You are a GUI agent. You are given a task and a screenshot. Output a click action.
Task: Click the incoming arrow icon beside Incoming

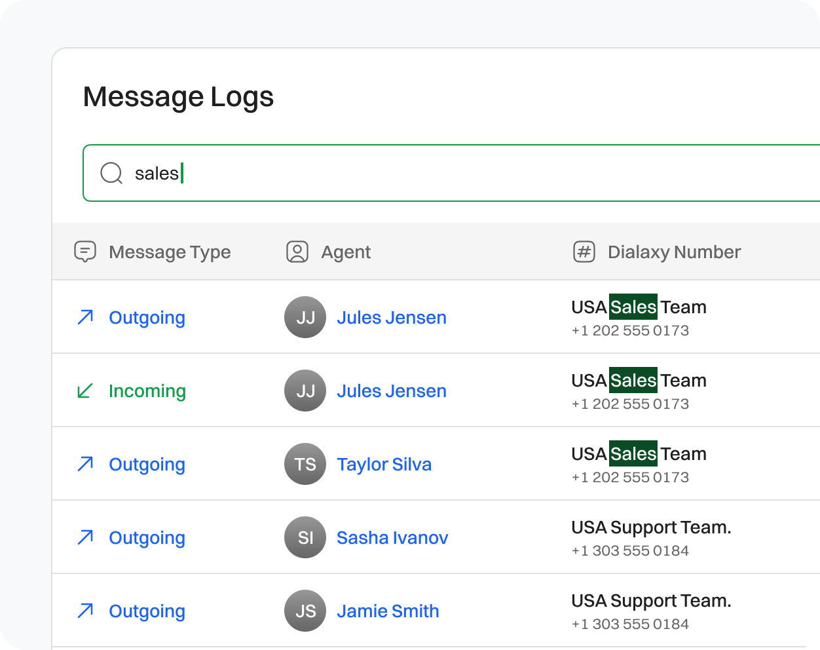pos(84,391)
